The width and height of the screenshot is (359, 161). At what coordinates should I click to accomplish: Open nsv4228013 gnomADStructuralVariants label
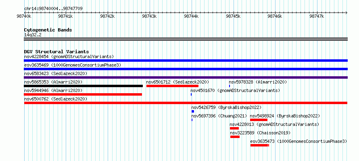tap(275, 124)
